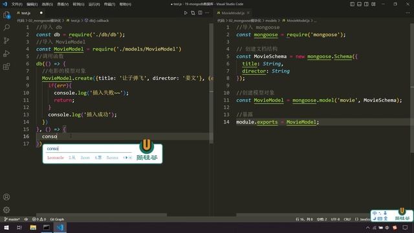Screen dimensions: 414x233
Task: Change line ending CRLF in status bar
Action: click(347, 219)
